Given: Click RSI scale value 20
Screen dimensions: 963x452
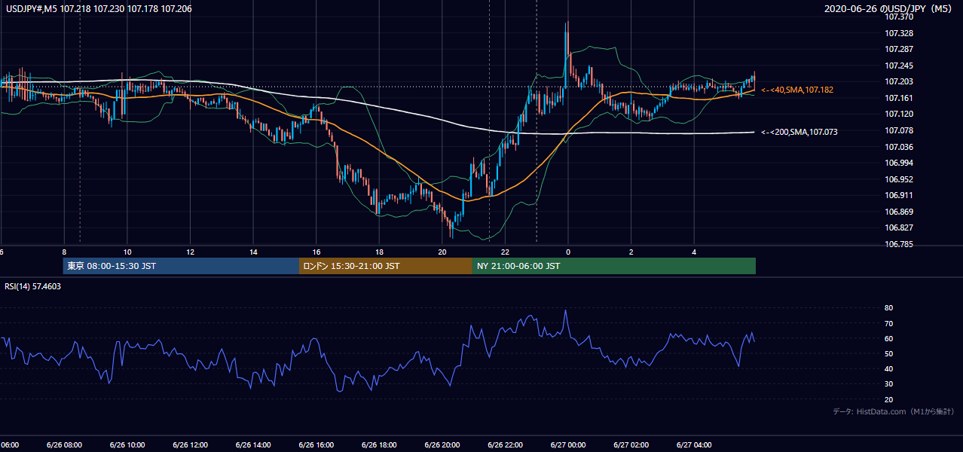Looking at the screenshot, I should click(x=889, y=399).
